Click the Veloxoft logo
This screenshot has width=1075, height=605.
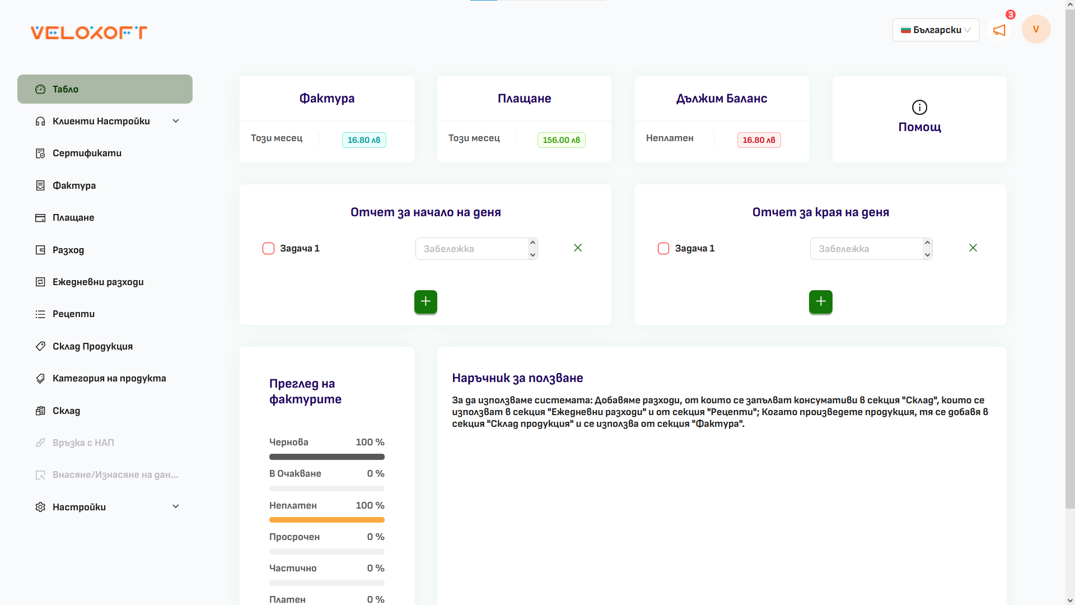88,32
